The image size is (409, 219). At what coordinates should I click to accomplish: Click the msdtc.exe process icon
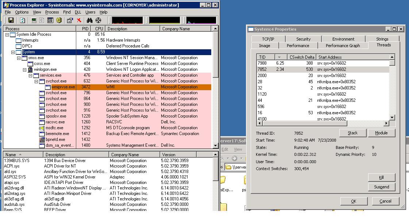pyautogui.click(x=42, y=128)
